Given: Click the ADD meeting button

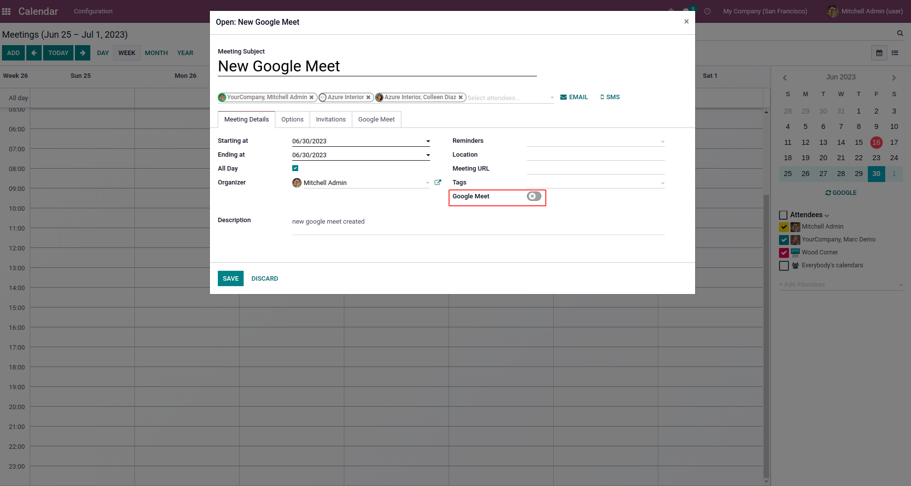Looking at the screenshot, I should pos(13,53).
